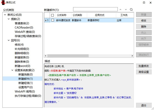The height and width of the screenshot is (110, 154).
Task: Click the row indicator arrow of row 1
Action: (x=46, y=20)
